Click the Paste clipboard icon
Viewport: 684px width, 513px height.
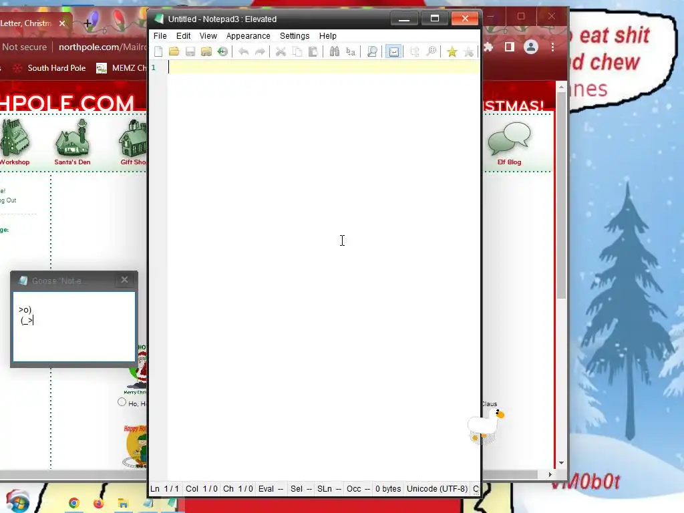tap(313, 51)
